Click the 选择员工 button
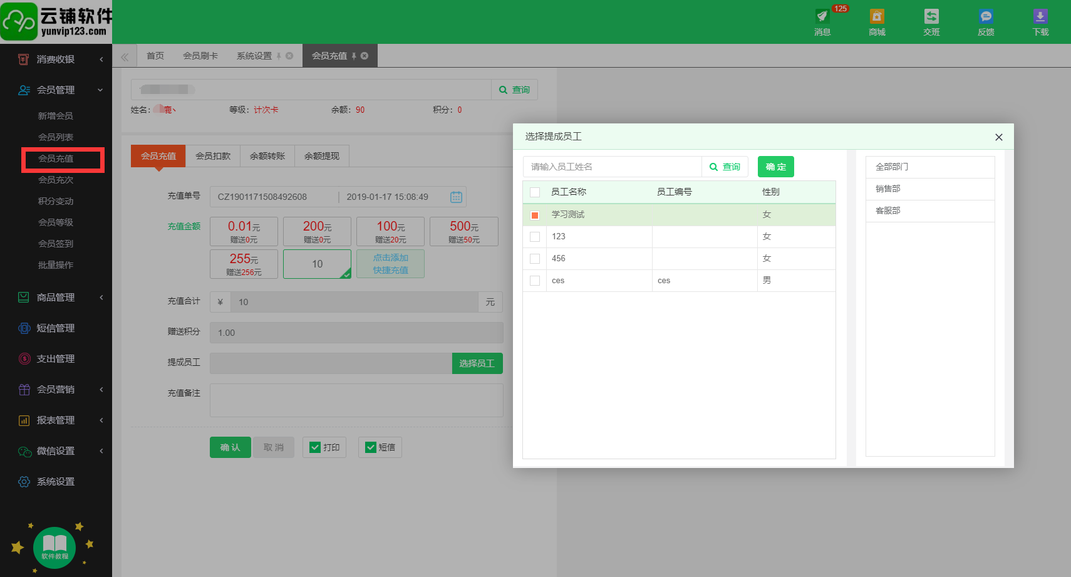Screen dimensions: 1071x577 477,363
